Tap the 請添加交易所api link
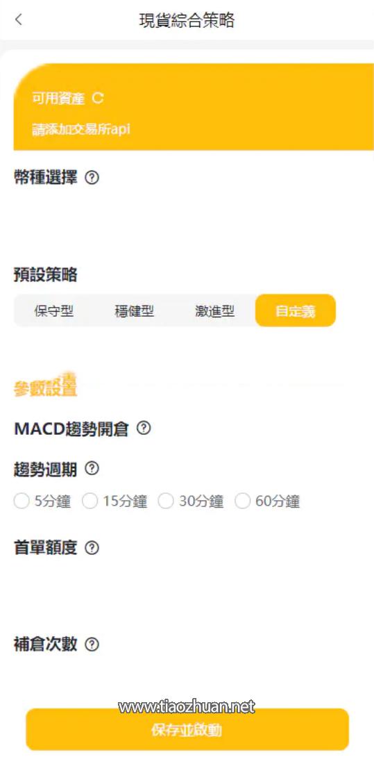374x764 pixels. click(81, 130)
